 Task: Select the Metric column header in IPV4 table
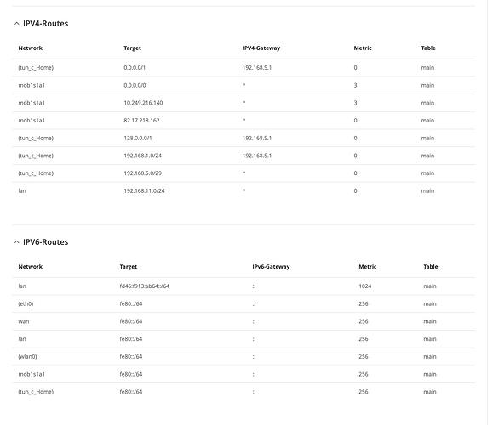363,48
